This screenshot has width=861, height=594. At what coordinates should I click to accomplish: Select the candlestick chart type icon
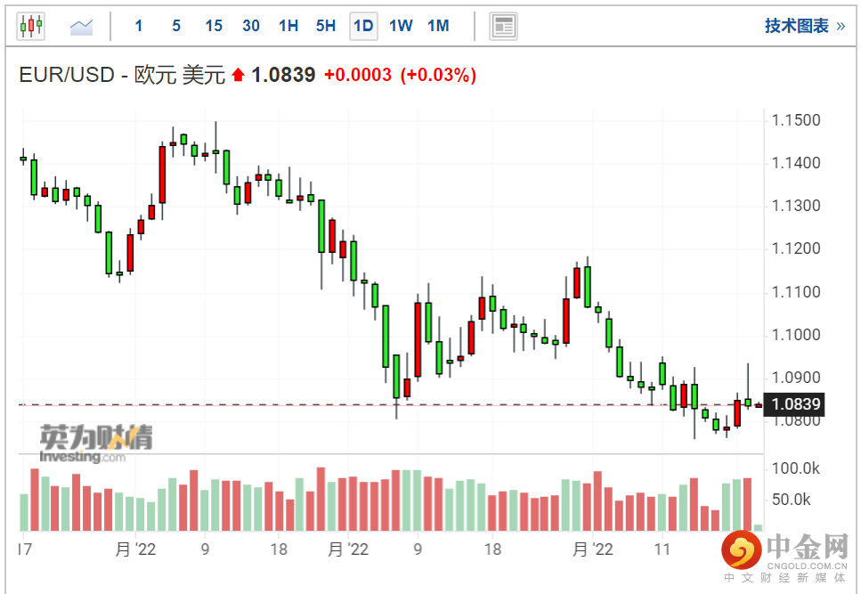(31, 26)
